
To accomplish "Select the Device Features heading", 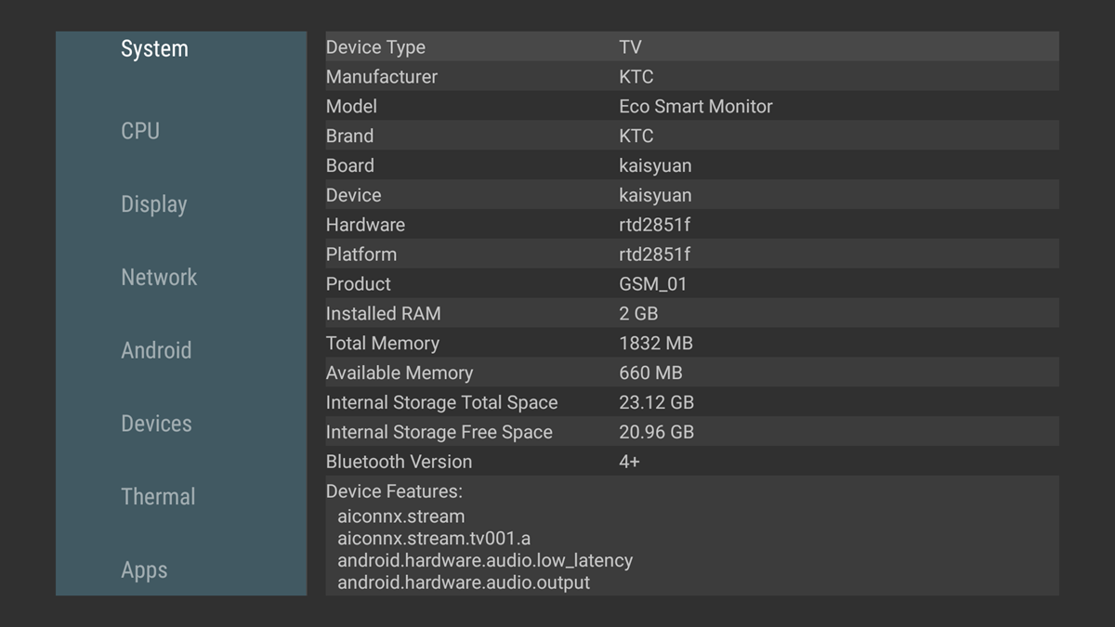I will point(394,492).
